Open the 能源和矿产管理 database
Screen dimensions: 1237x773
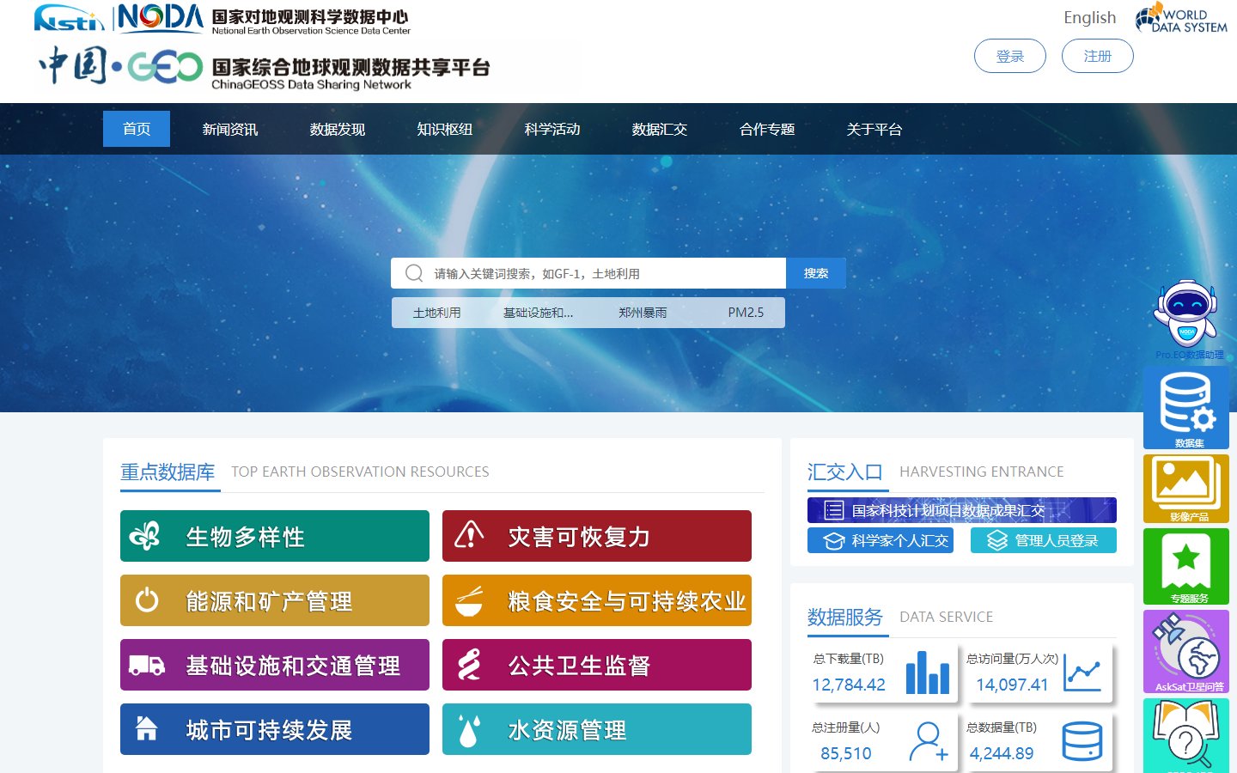[275, 600]
